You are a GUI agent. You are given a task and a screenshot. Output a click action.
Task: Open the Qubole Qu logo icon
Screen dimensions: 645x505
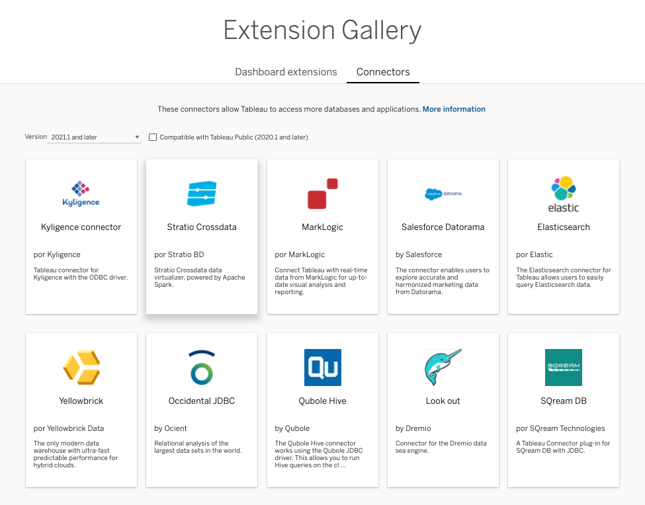322,368
